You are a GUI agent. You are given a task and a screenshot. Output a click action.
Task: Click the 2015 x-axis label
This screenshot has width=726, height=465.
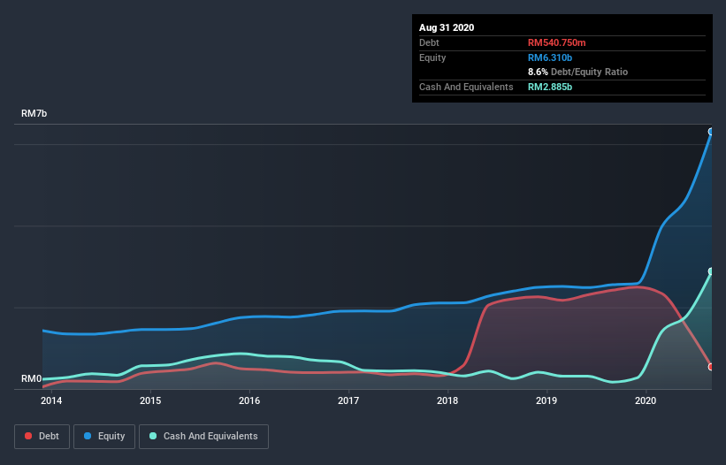pyautogui.click(x=150, y=400)
